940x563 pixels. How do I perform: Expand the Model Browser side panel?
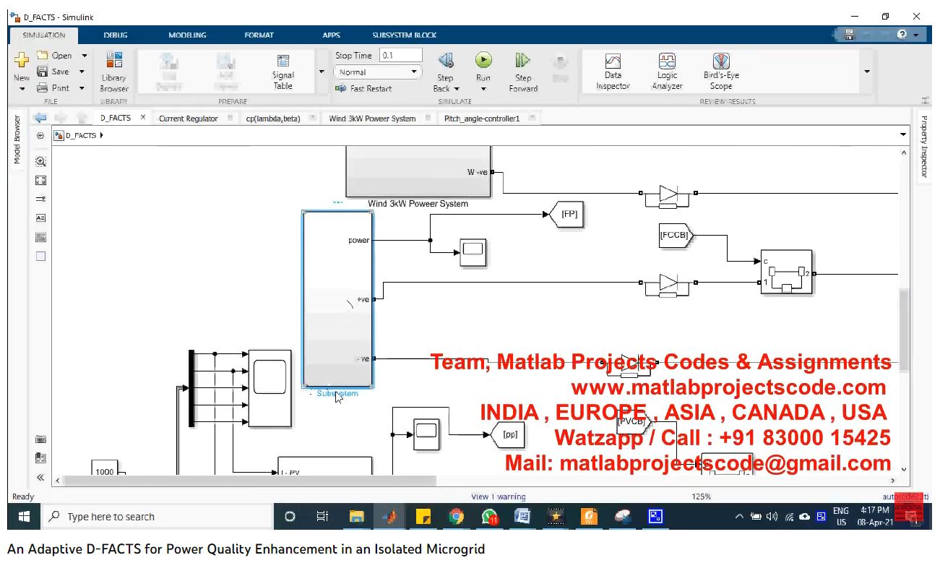(x=17, y=139)
